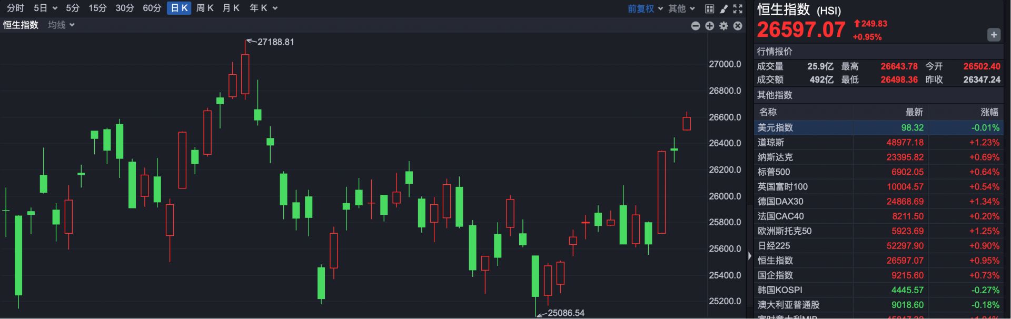Click the latest red candlestick on chart
The image size is (1011, 319).
(687, 123)
